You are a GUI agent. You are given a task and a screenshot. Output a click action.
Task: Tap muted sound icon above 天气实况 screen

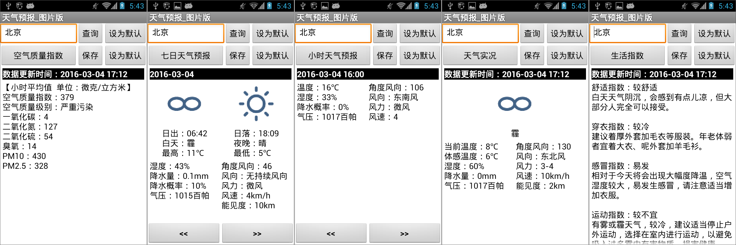[x=537, y=6]
